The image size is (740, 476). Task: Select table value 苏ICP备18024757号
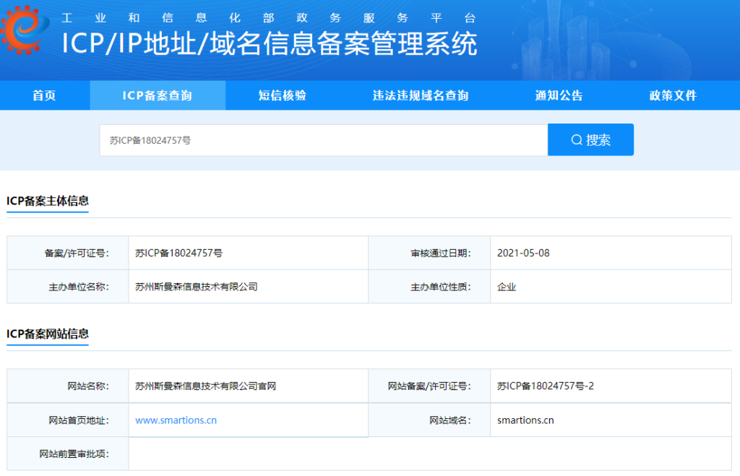(179, 254)
